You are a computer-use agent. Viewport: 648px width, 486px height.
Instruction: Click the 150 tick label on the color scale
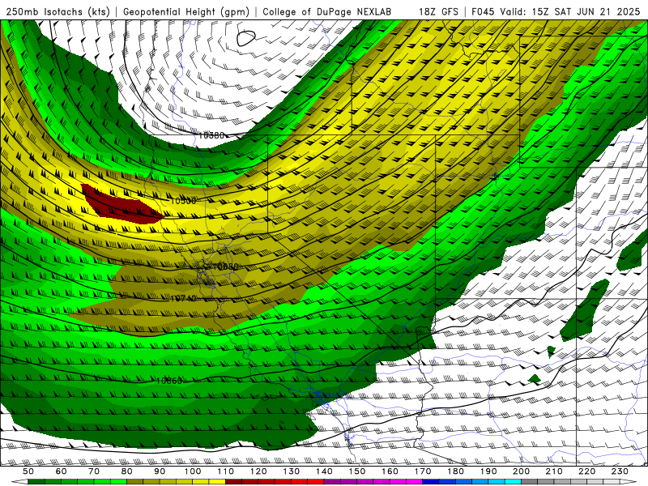point(357,471)
